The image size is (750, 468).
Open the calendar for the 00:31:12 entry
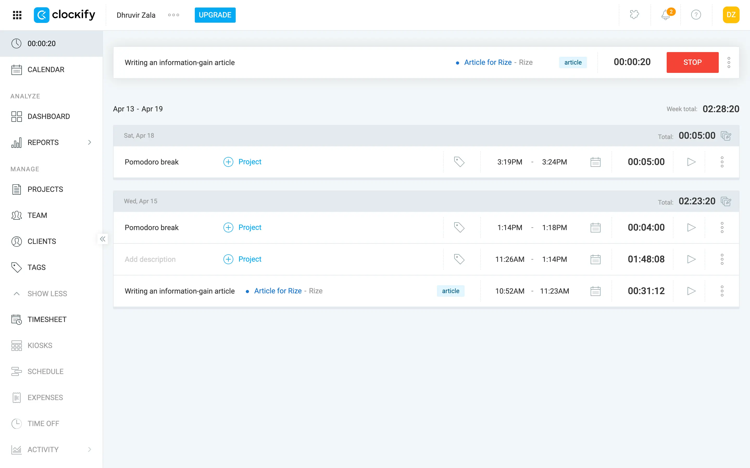(595, 291)
